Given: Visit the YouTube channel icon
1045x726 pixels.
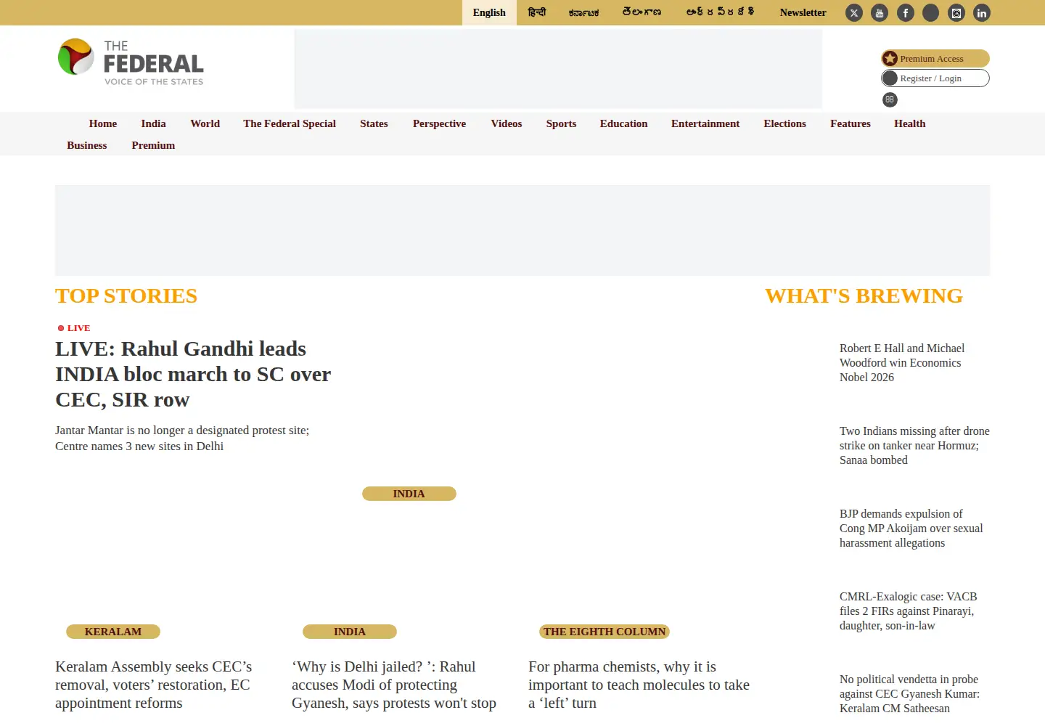Looking at the screenshot, I should pos(880,13).
